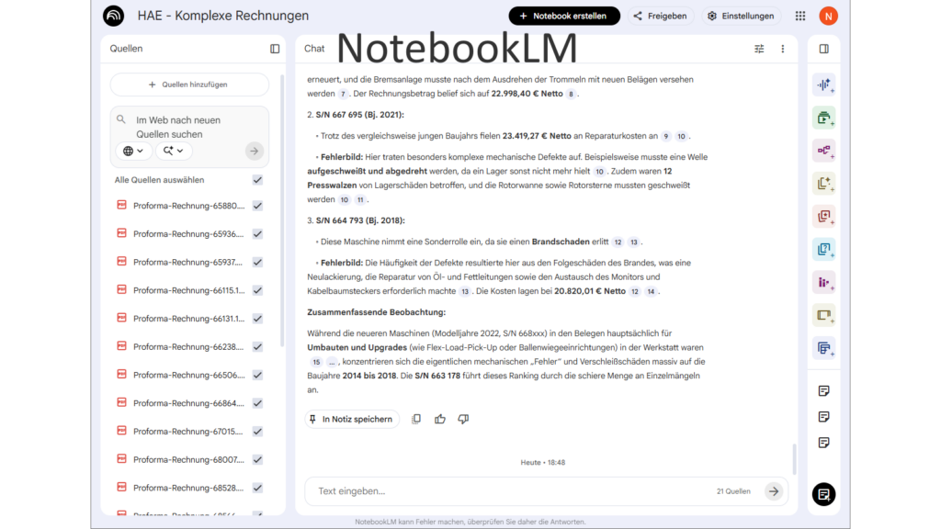Create Karteikarten via the flashcards icon
Screen dimensions: 941x529
(x=823, y=216)
